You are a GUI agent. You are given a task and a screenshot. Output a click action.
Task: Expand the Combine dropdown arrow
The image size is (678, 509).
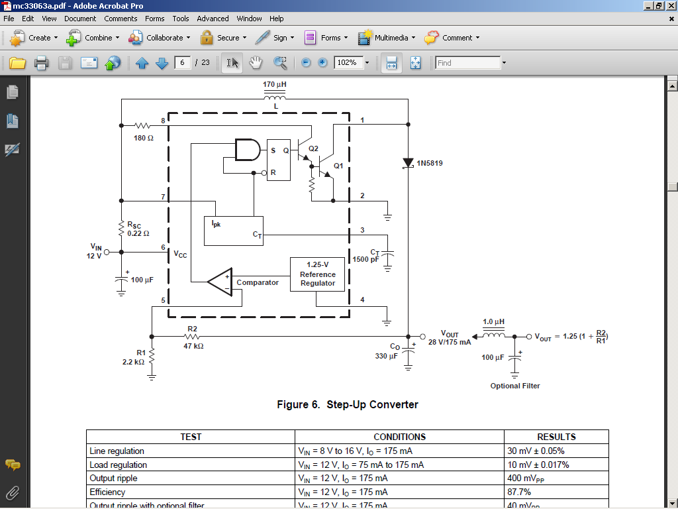(117, 38)
